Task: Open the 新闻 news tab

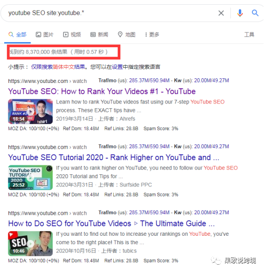Action: coord(99,35)
